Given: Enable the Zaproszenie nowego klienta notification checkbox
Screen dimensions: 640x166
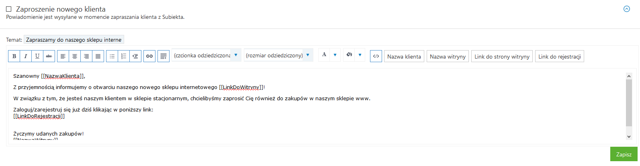Looking at the screenshot, I should pos(9,9).
